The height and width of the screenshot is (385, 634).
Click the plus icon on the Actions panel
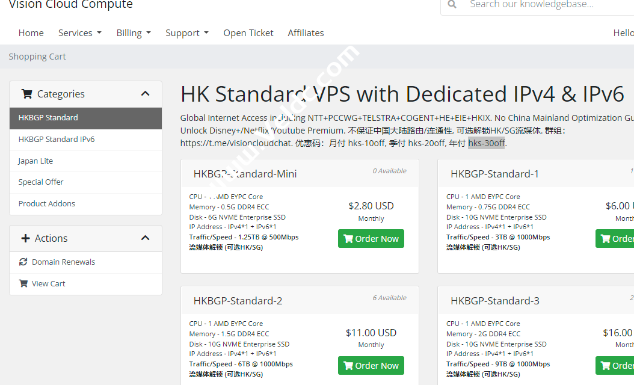(x=25, y=238)
